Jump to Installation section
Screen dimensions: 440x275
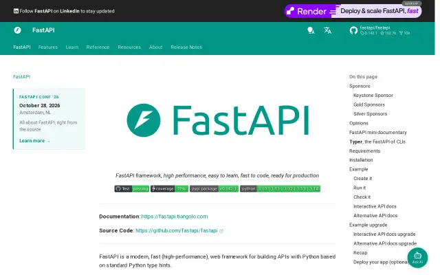click(361, 159)
